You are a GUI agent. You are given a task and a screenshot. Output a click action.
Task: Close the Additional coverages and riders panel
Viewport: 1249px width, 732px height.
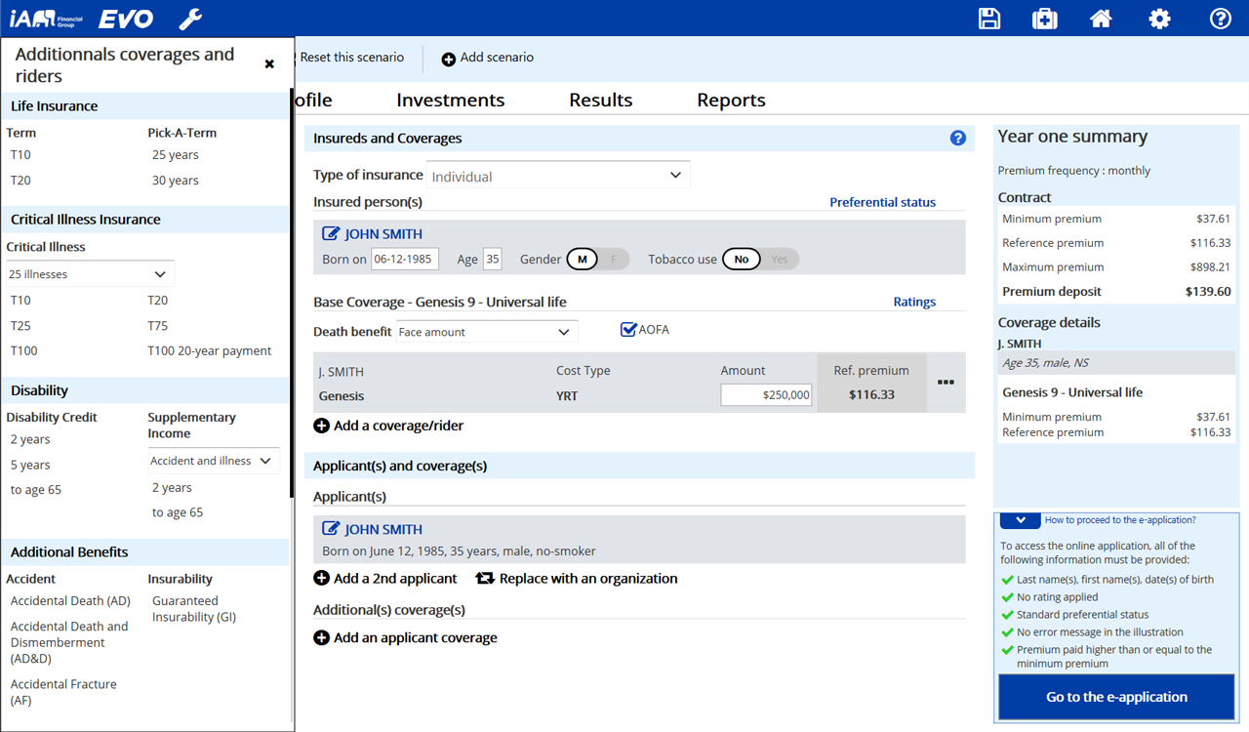269,64
